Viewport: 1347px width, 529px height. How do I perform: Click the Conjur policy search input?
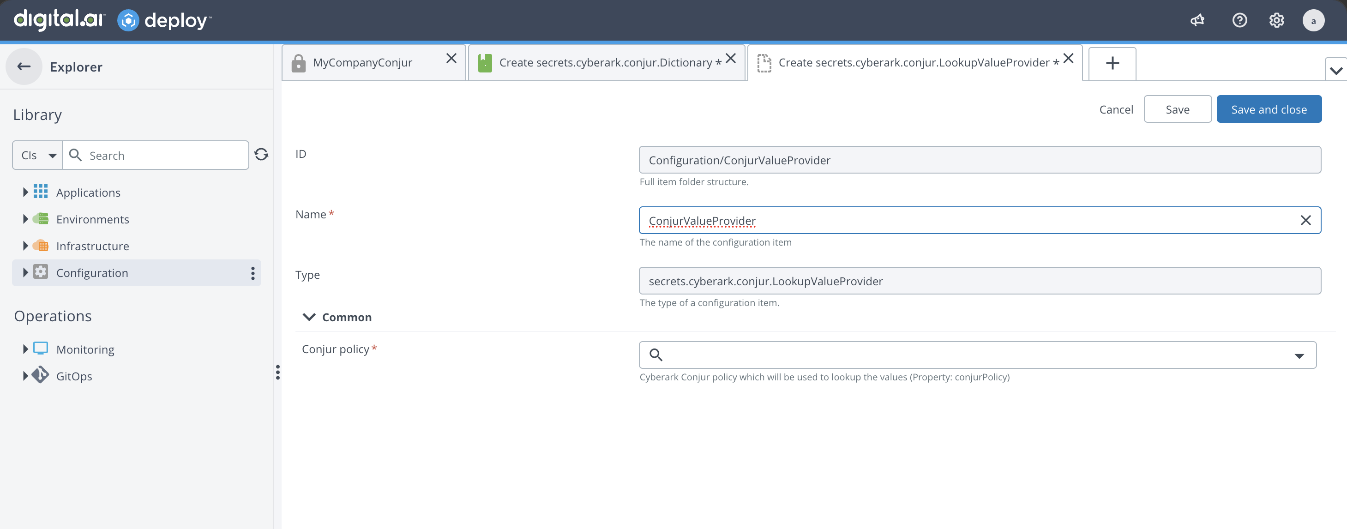click(977, 355)
